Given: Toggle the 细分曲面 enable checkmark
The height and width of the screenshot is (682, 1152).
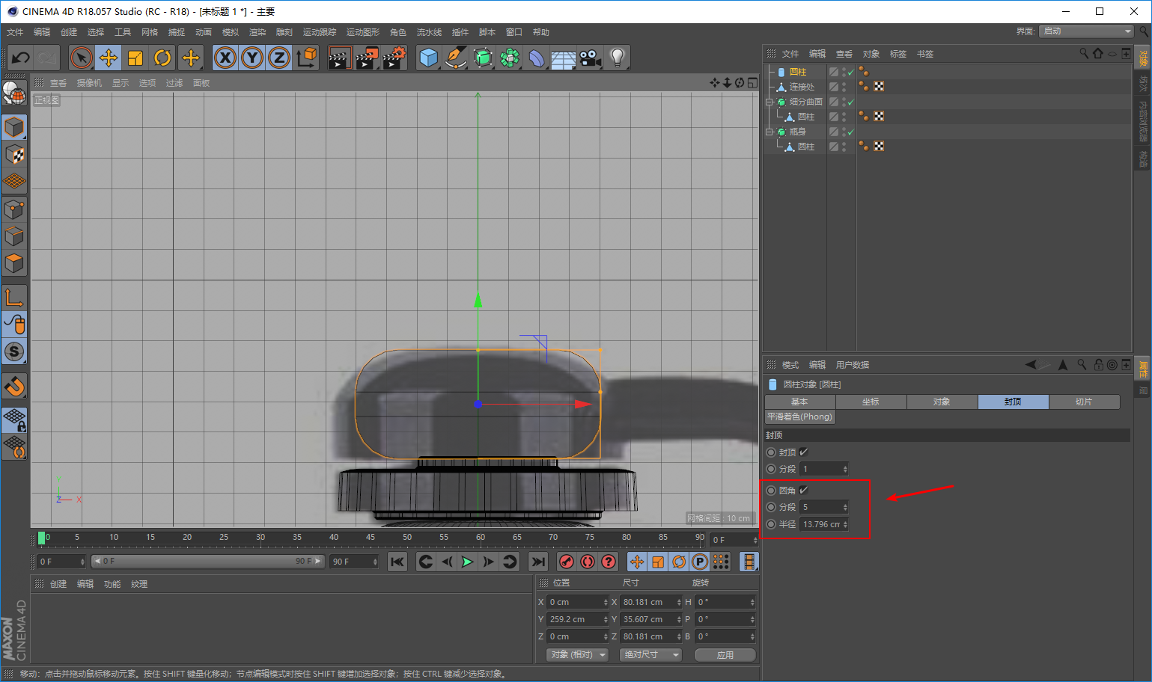Looking at the screenshot, I should (850, 102).
